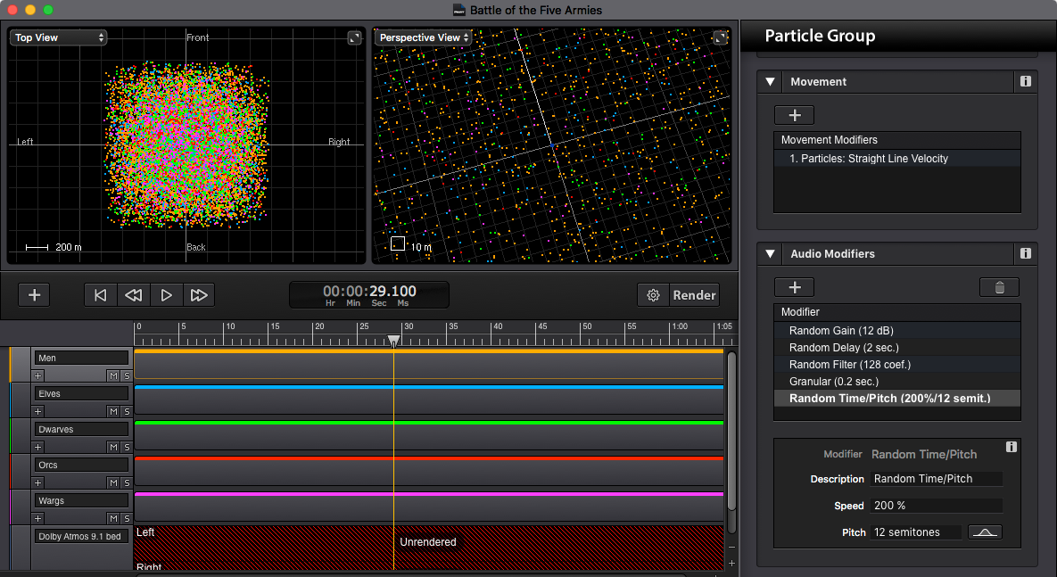Delete the selected modifier using the trash icon

998,286
